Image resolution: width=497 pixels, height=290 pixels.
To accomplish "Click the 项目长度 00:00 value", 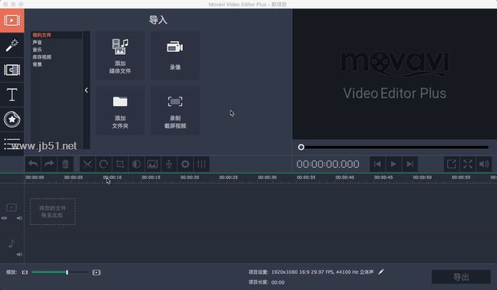I will point(278,283).
